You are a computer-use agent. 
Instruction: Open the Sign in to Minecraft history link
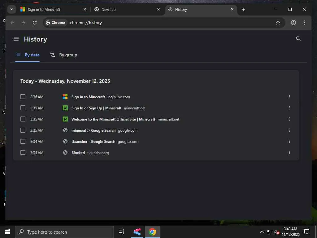(88, 97)
